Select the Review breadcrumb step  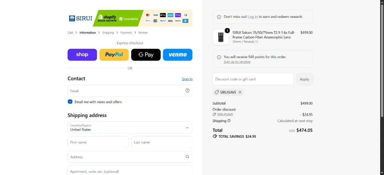(143, 33)
